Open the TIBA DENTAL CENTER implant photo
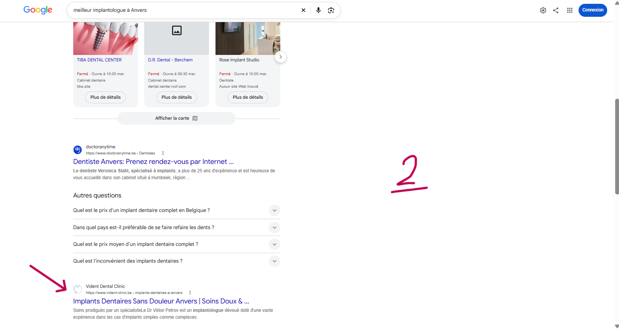This screenshot has width=619, height=329. (x=106, y=38)
